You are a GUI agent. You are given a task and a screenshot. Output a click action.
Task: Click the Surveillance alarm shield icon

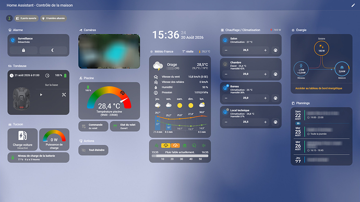pyautogui.click(x=13, y=40)
